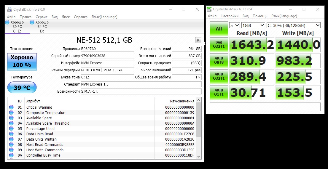Click the status orb for Critical Warning
Viewport: 328px width, 169px height.
[x=11, y=107]
